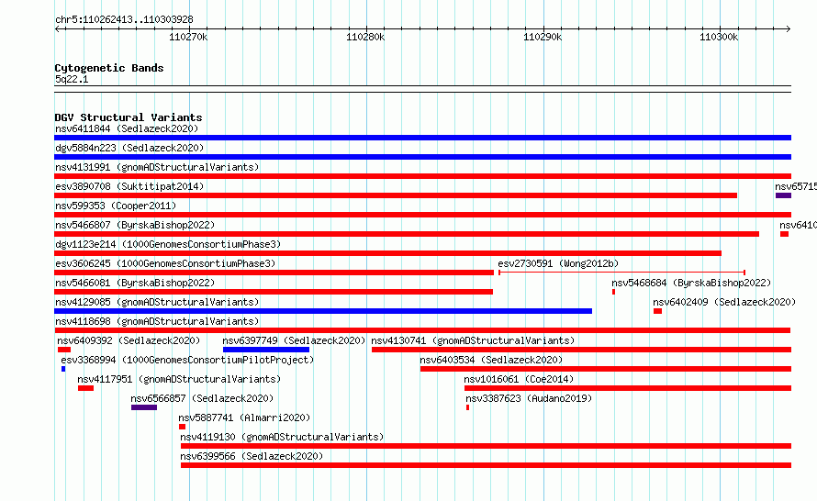Open nsv6402409 (Sedlazeck2020) label
This screenshot has height=501, width=817.
point(724,302)
